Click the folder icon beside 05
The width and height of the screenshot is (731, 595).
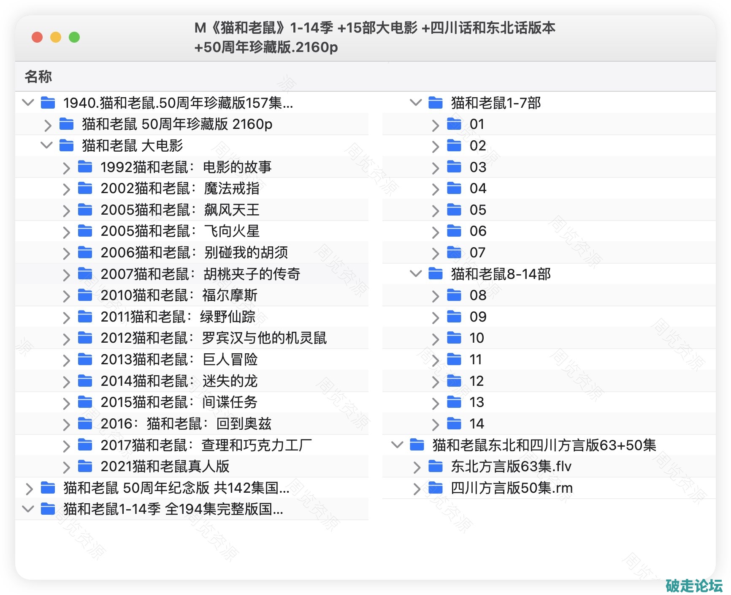click(x=454, y=210)
